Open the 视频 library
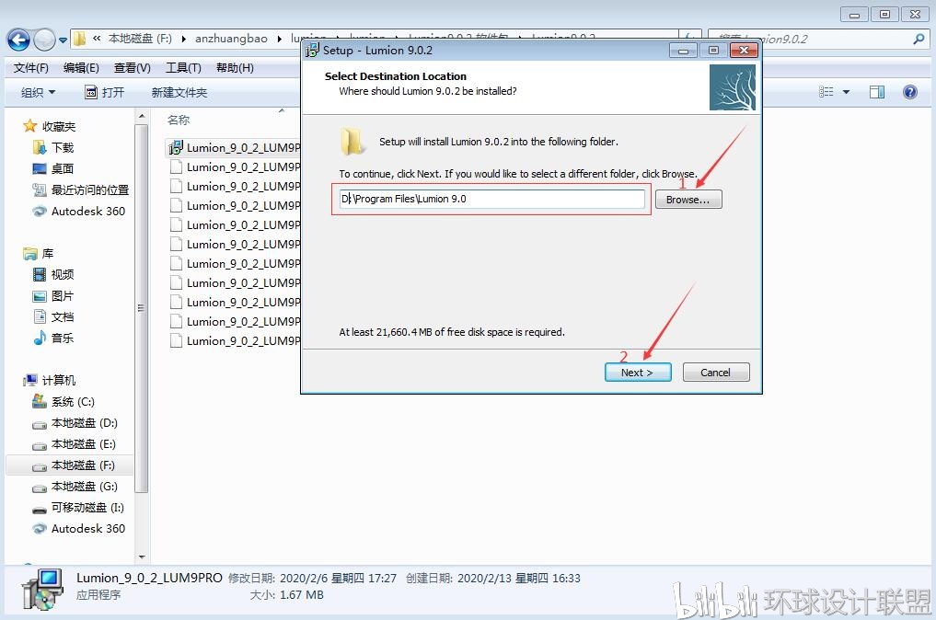 (x=62, y=274)
